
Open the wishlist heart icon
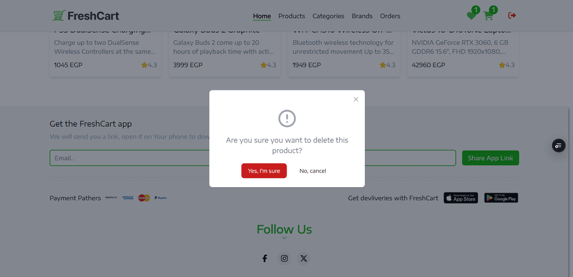pos(471,16)
